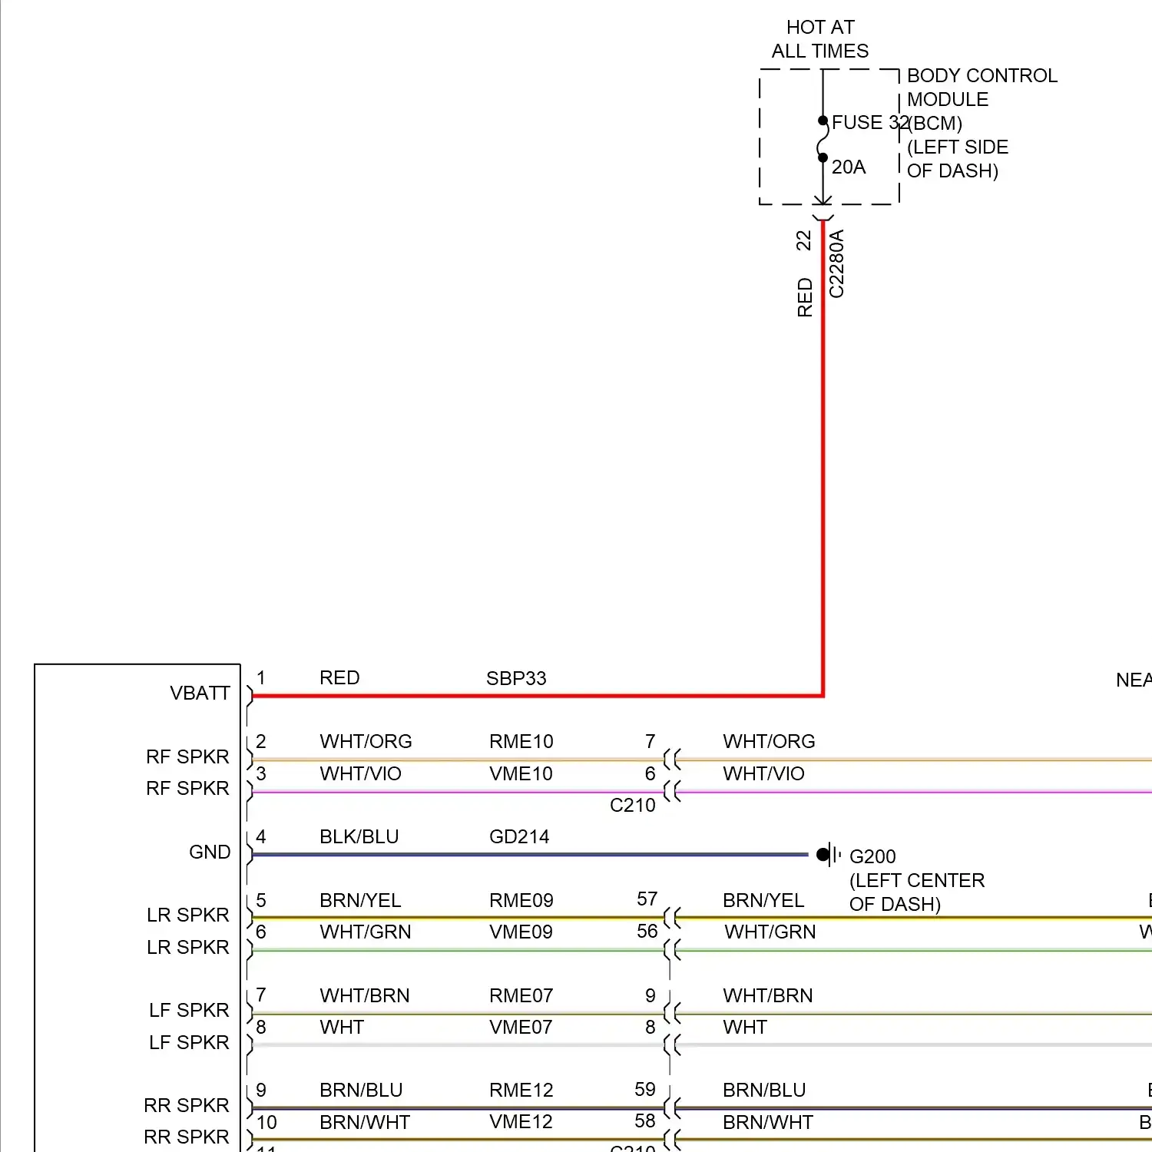Click the VME07 circuit code

coord(521,1028)
